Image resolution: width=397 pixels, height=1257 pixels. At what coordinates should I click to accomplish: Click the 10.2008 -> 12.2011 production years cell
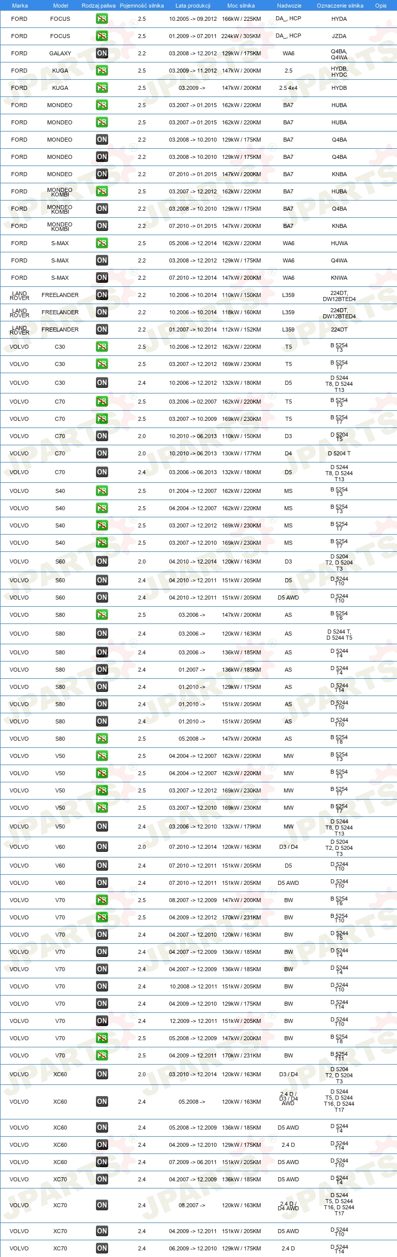[x=193, y=986]
